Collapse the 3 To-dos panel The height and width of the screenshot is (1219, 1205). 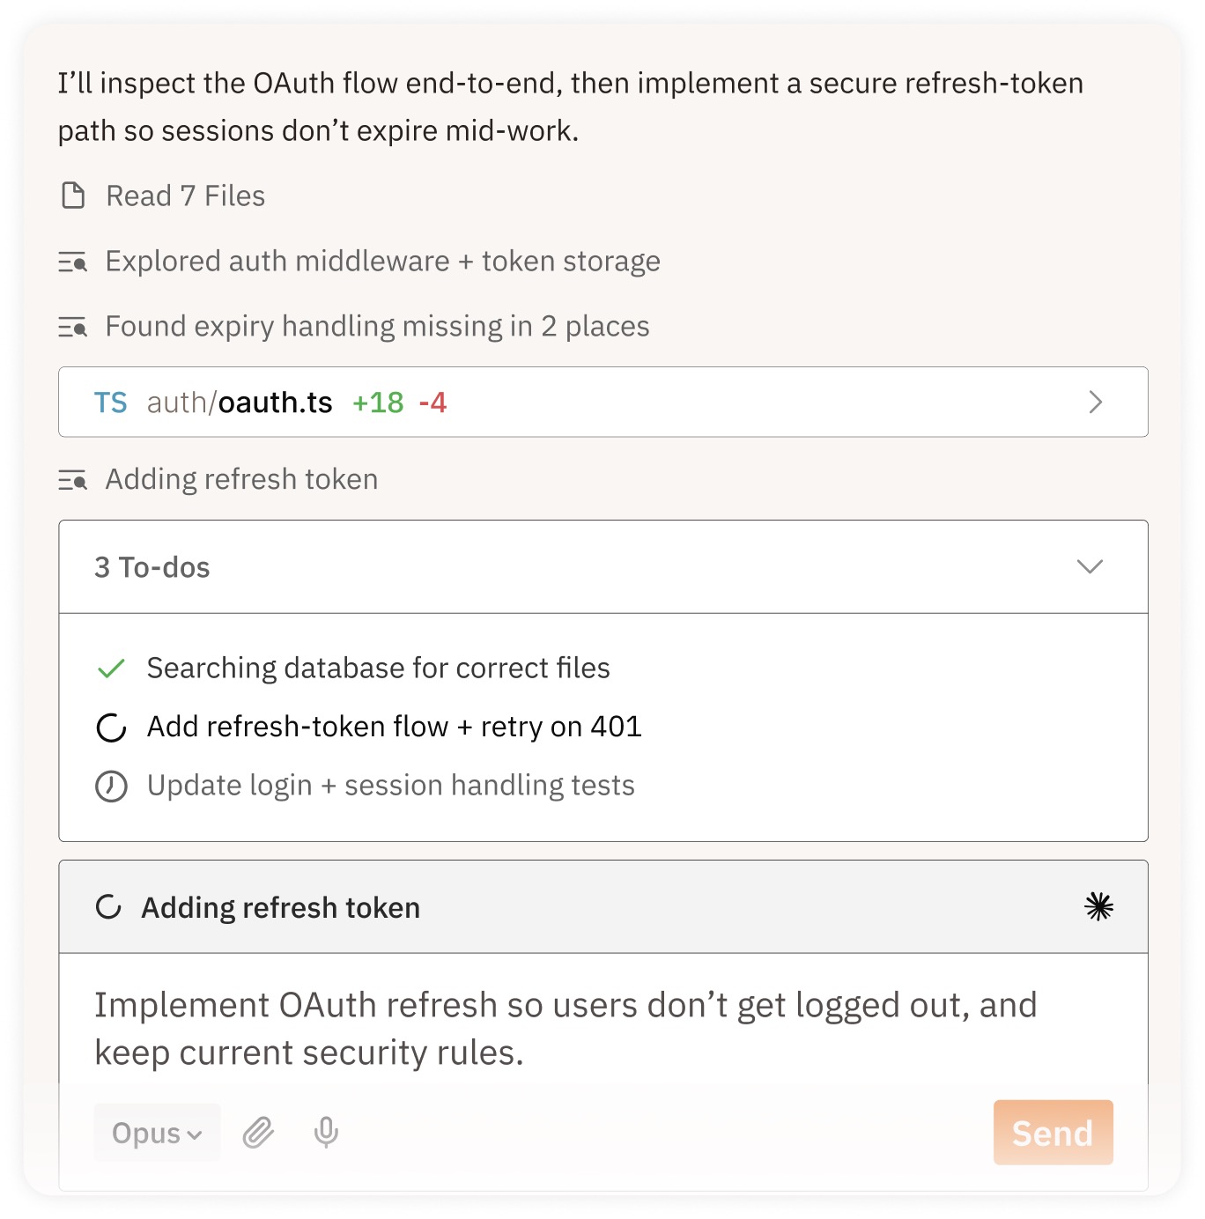tap(1090, 567)
